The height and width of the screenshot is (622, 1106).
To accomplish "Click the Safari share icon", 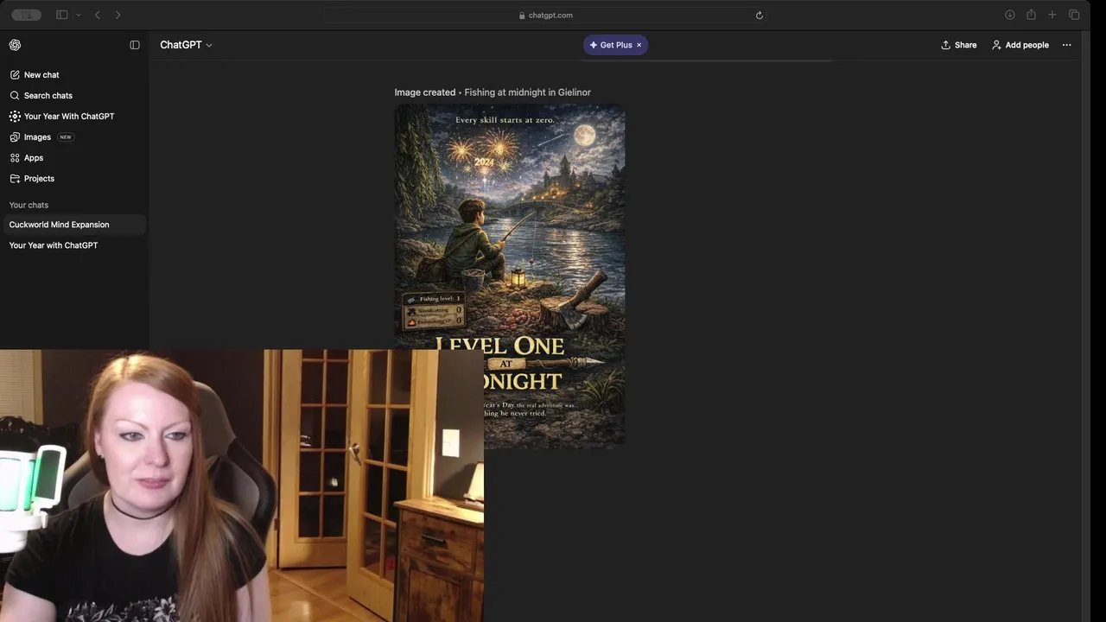I will pos(1031,15).
